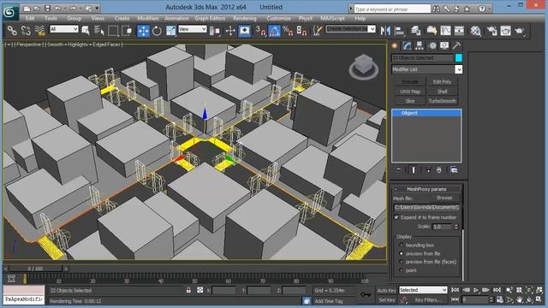
Task: Open the Layer Manager
Action: [415, 31]
